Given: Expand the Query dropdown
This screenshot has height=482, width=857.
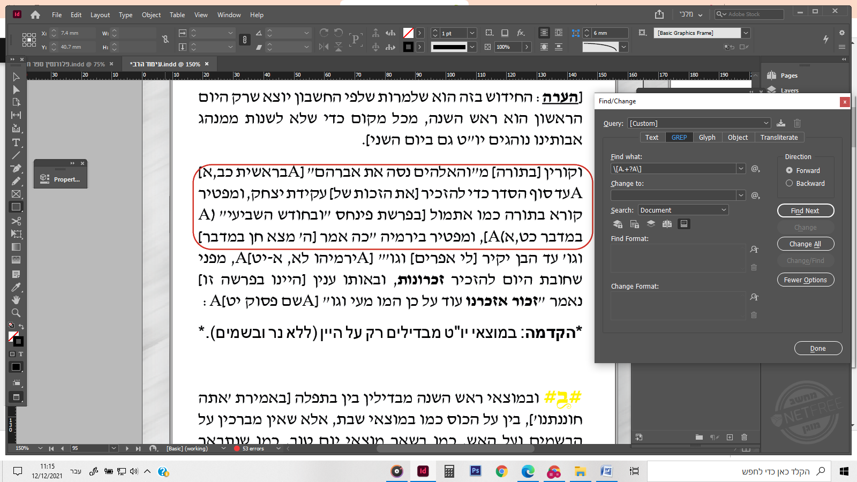Looking at the screenshot, I should pos(766,123).
